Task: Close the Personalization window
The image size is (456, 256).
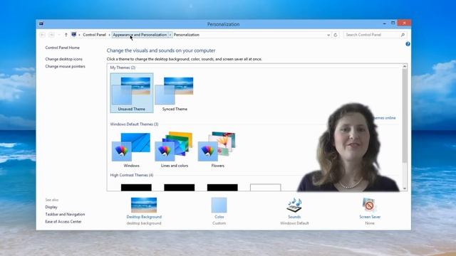Action: click(x=404, y=23)
